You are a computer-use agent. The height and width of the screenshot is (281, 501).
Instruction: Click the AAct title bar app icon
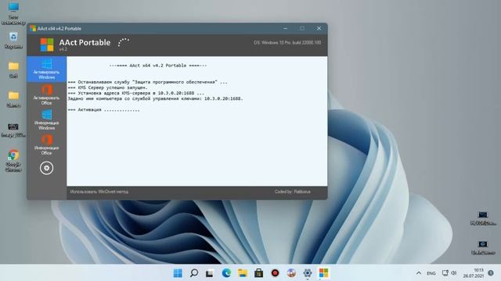pyautogui.click(x=33, y=28)
